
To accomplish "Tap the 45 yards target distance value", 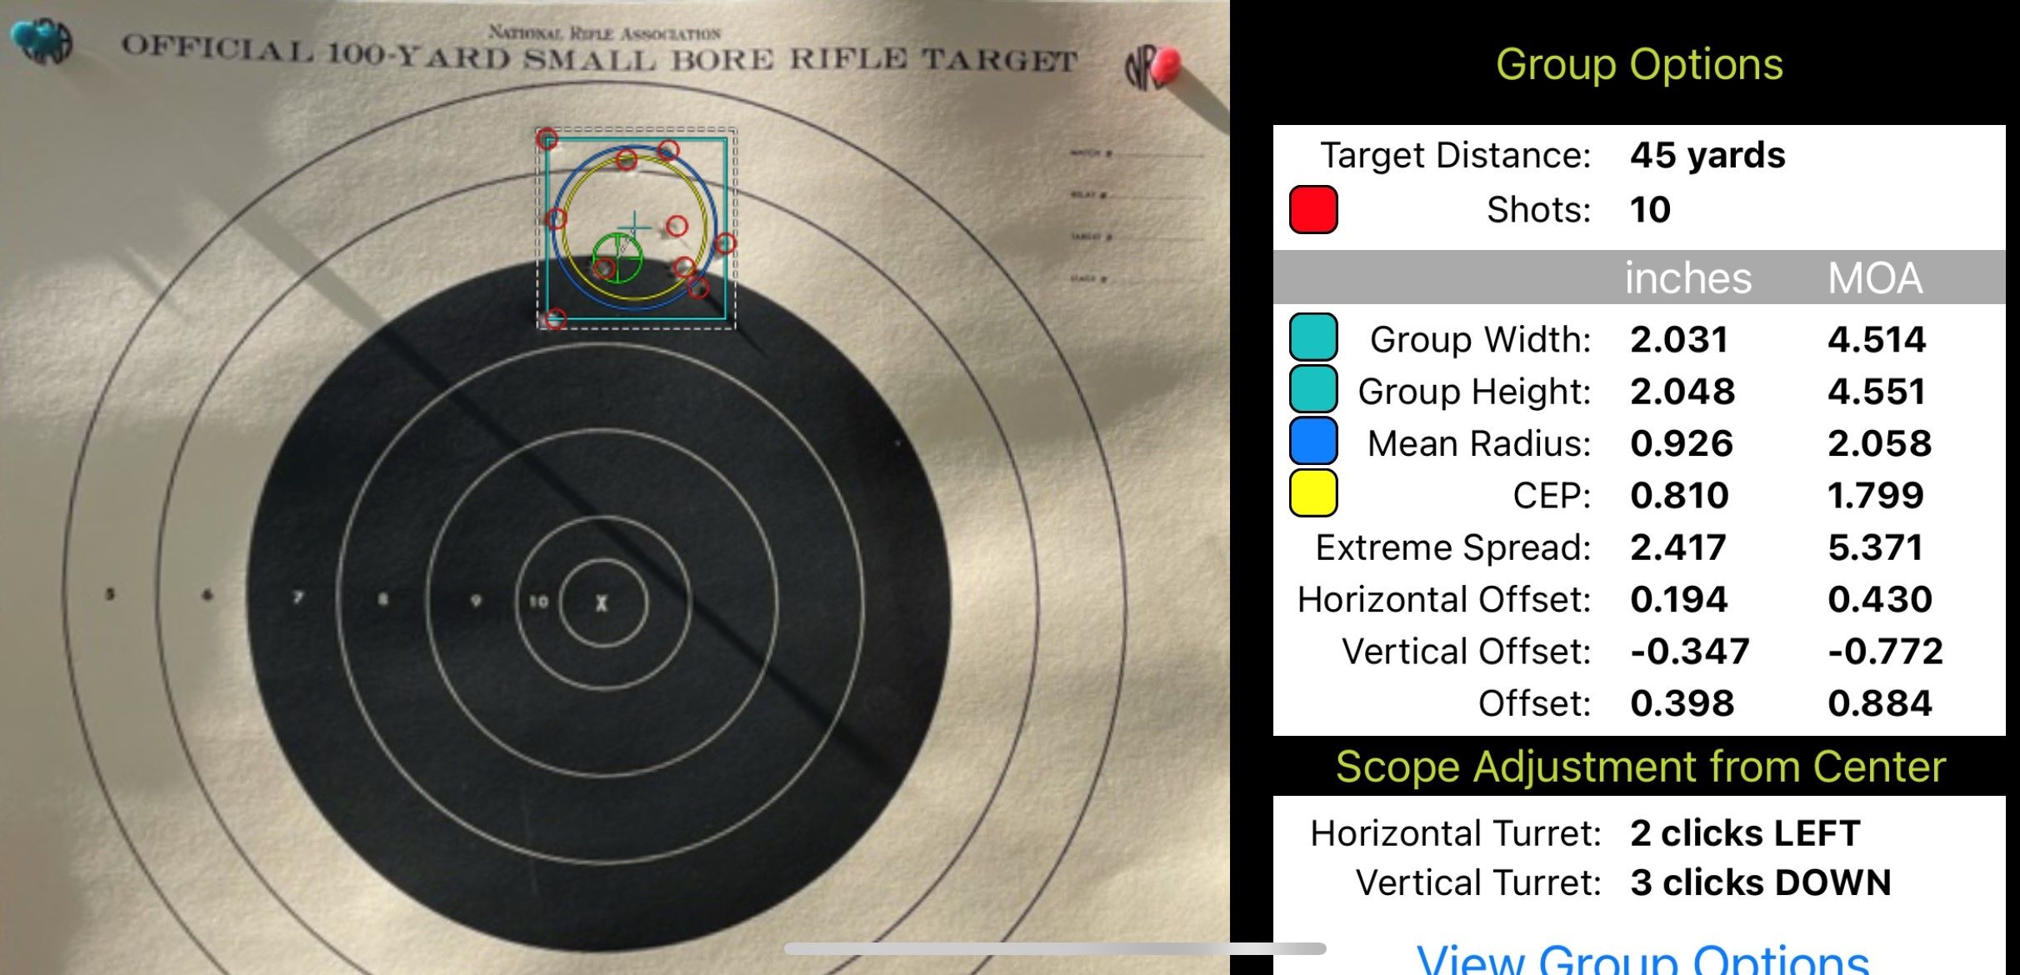I will click(1707, 155).
